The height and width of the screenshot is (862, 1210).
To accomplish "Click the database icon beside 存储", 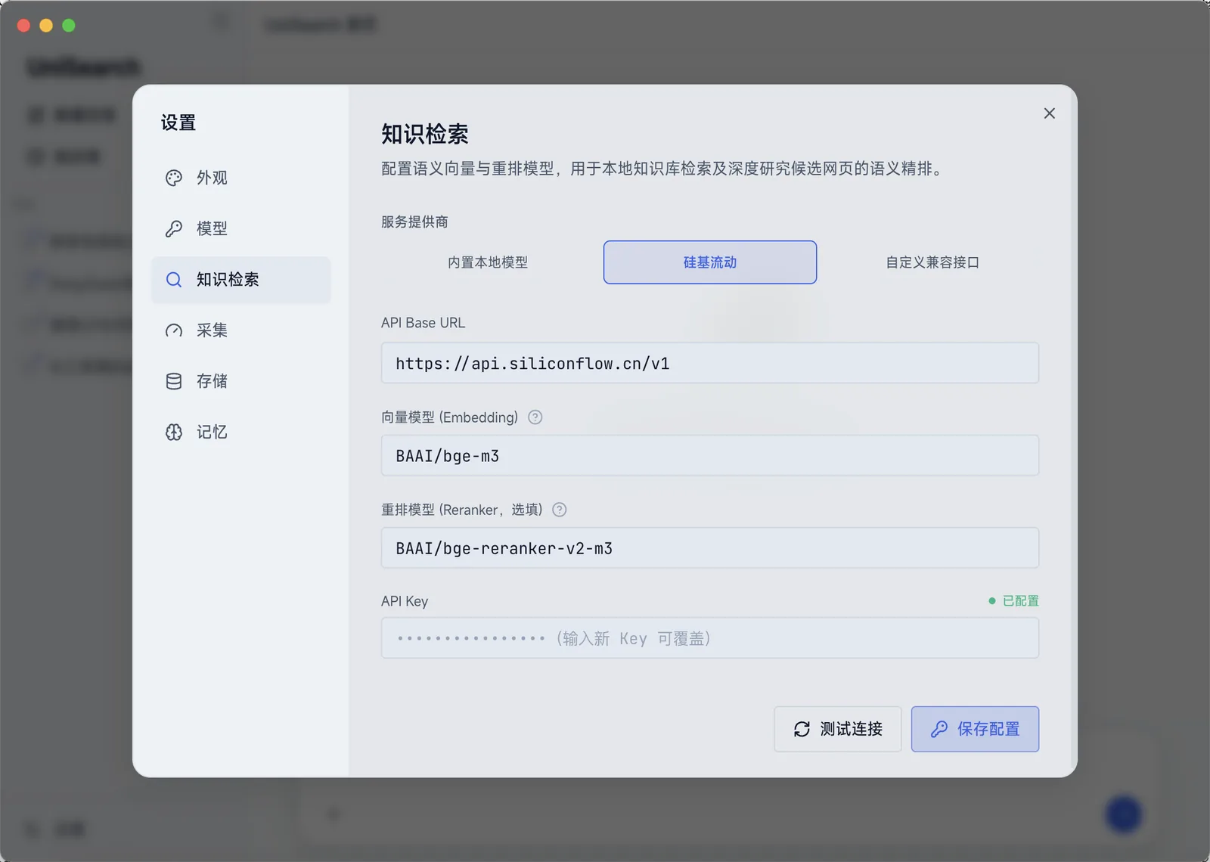I will click(174, 381).
